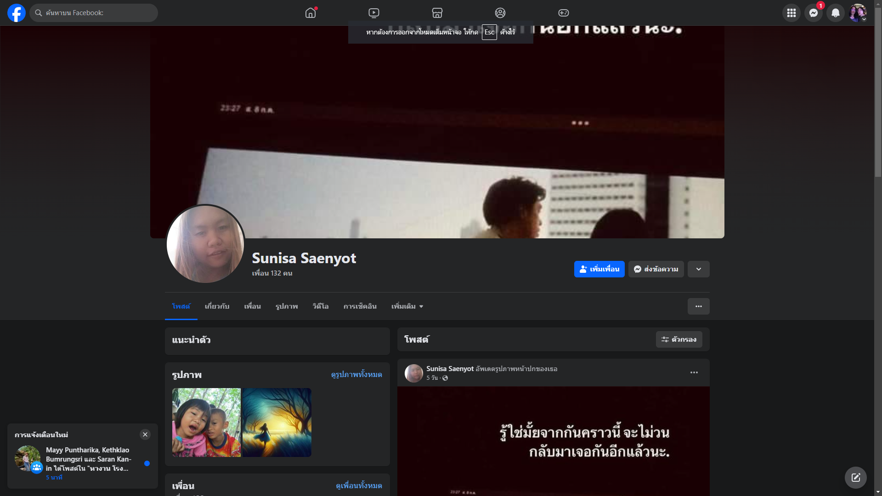Open the Gaming icon
Viewport: 882px width, 496px height.
[563, 13]
